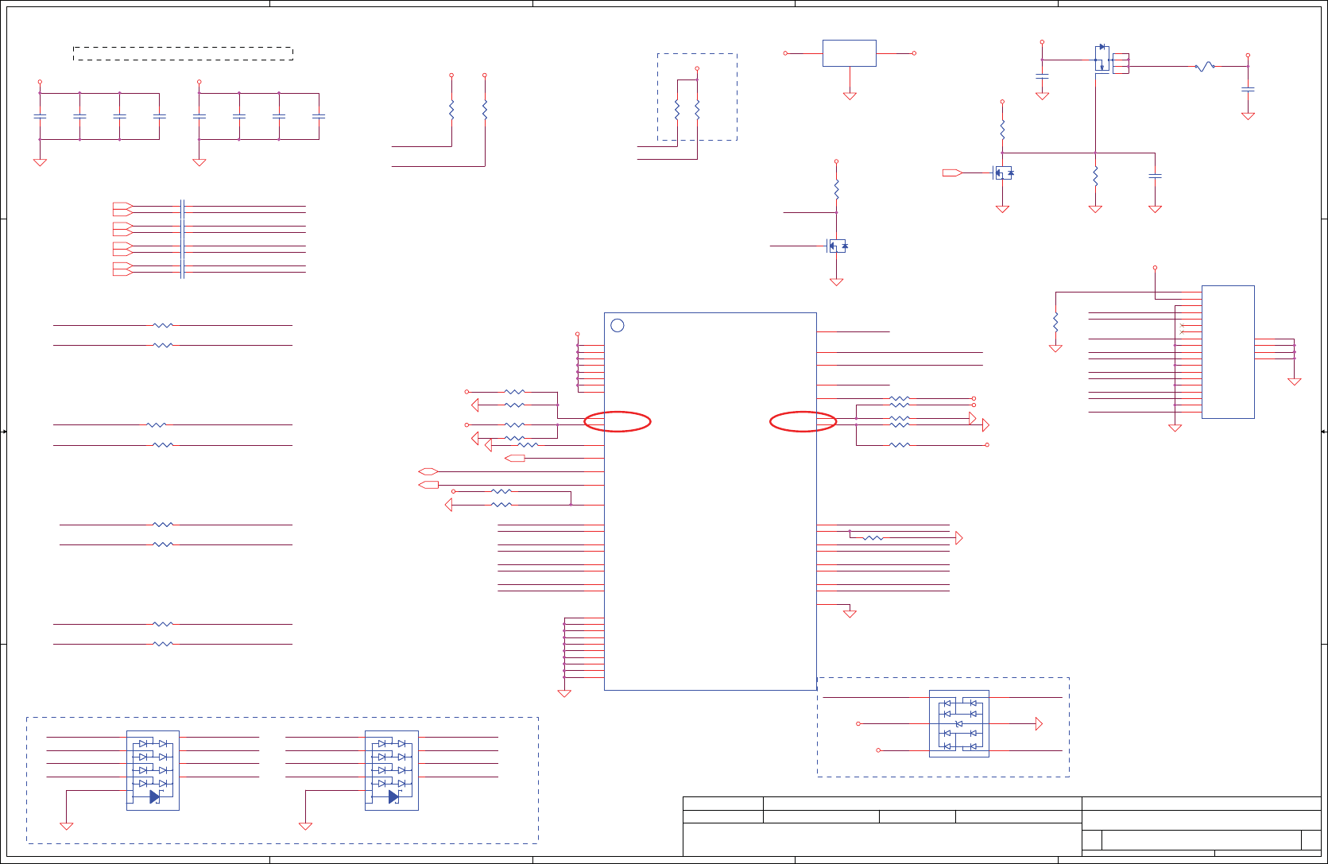Click the power arrow beside the lower-right diode array
Viewport: 1328px width, 864px height.
point(1039,723)
